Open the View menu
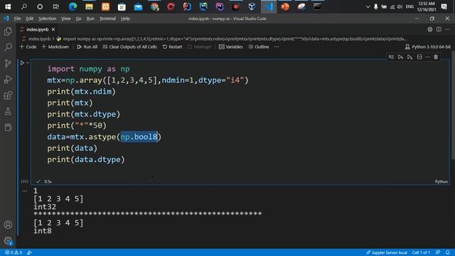The height and width of the screenshot is (256, 455). [x=66, y=18]
